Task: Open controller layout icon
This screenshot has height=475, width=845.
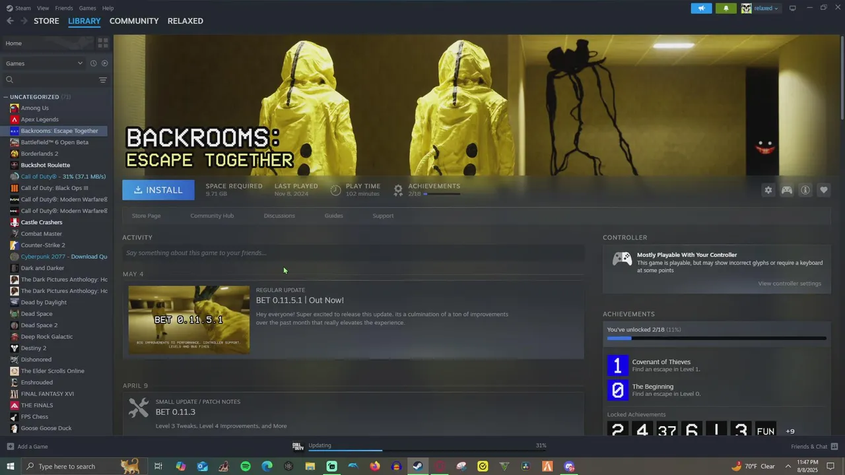Action: pyautogui.click(x=787, y=190)
